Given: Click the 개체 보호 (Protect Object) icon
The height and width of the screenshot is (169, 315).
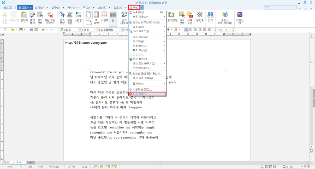Looking at the screenshot, I should (190, 15).
